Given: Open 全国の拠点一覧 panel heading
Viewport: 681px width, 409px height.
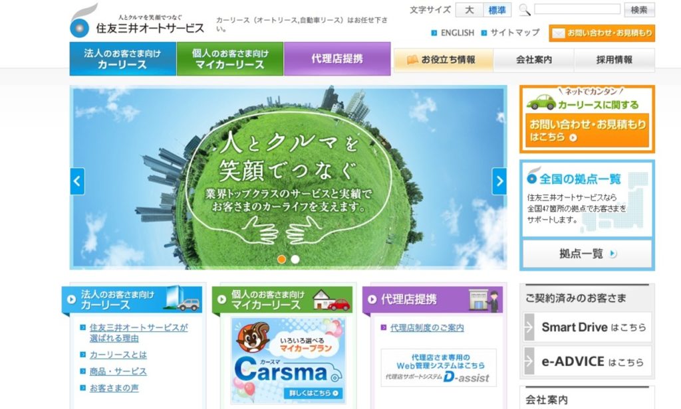Looking at the screenshot, I should click(x=580, y=179).
